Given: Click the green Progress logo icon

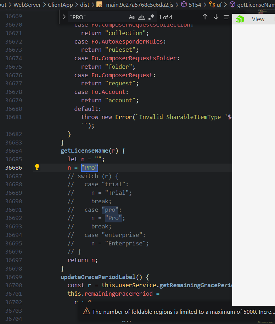Looking at the screenshot, I should point(240,19).
